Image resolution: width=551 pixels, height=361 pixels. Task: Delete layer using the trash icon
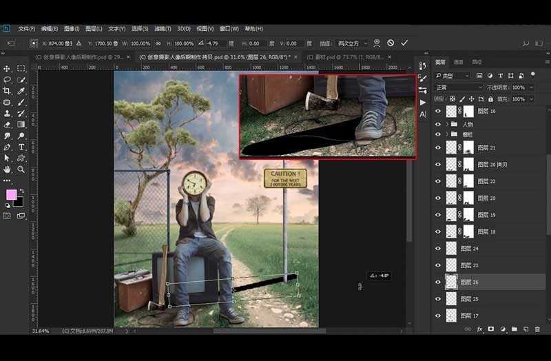537,329
